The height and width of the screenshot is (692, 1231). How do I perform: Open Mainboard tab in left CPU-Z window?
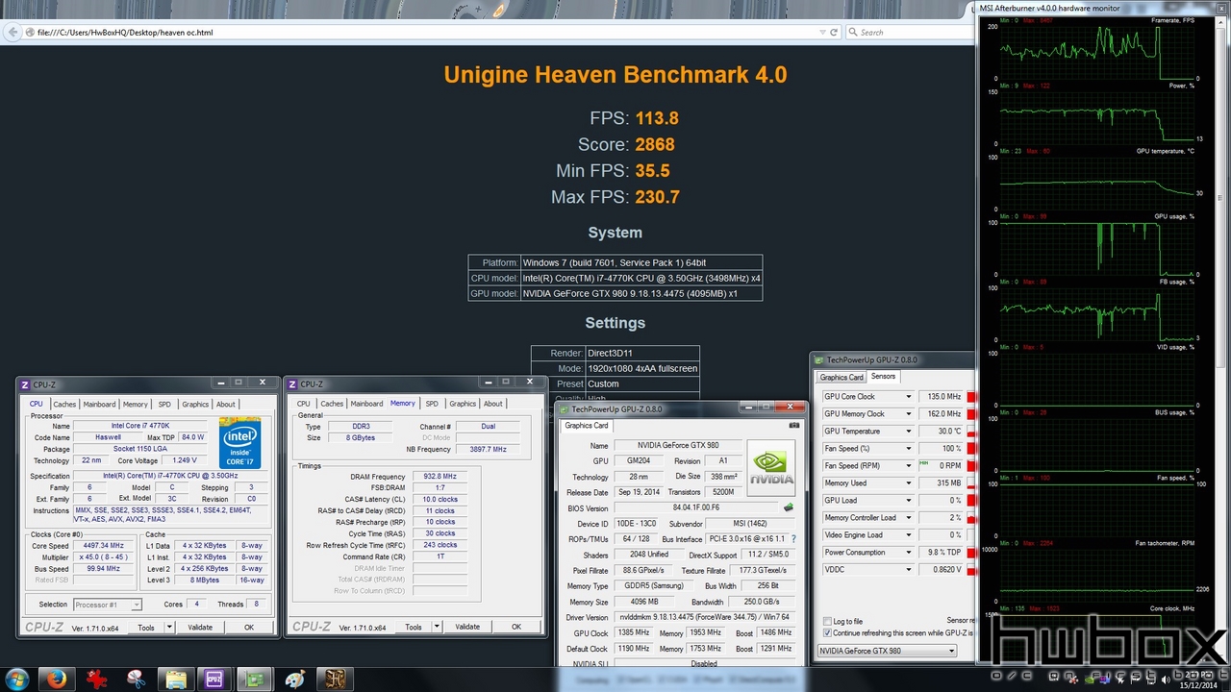(99, 404)
